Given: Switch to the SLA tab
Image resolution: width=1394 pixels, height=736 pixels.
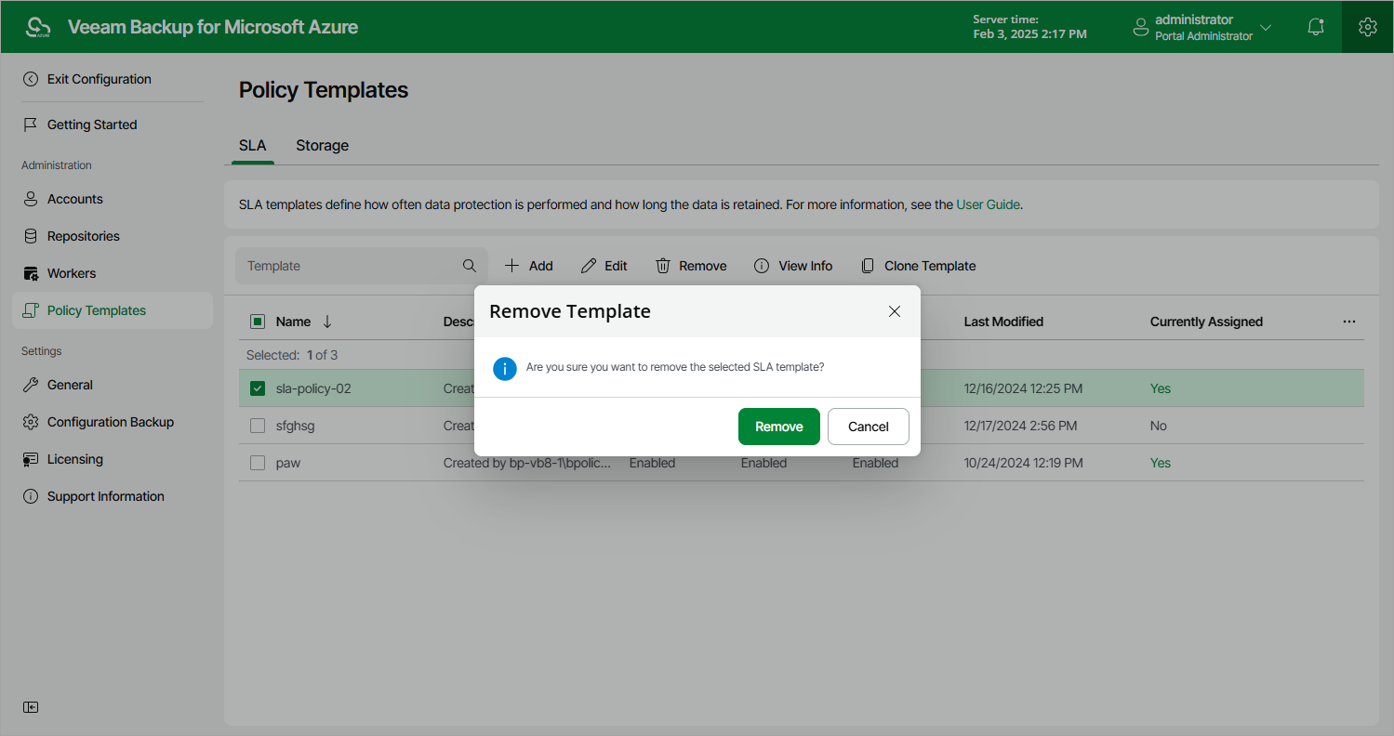Looking at the screenshot, I should [x=253, y=145].
